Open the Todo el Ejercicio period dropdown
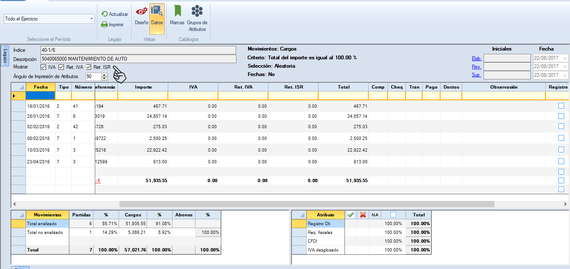The image size is (570, 269). pos(91,19)
